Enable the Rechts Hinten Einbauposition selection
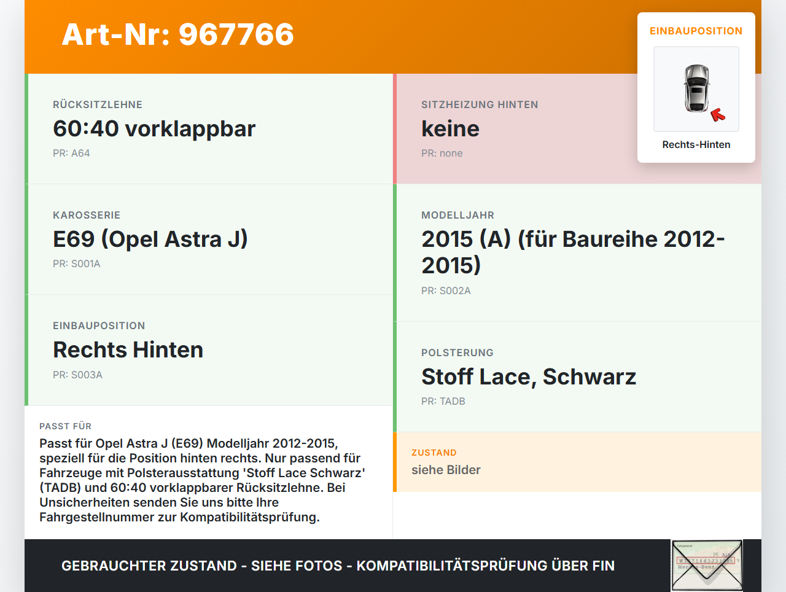 click(128, 349)
